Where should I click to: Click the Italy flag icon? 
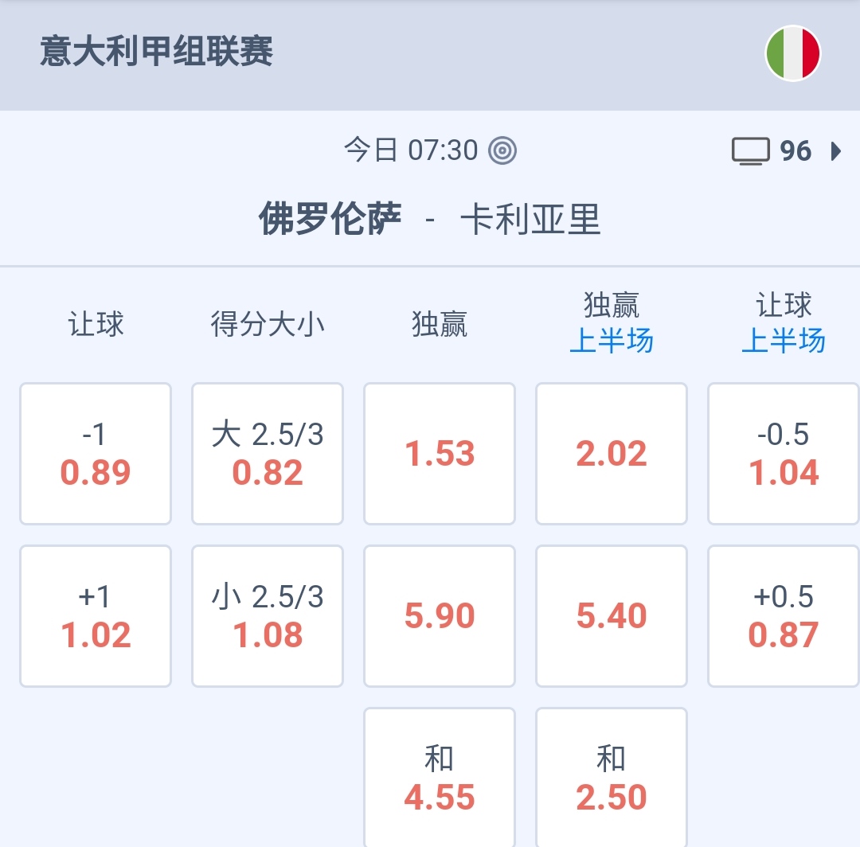pyautogui.click(x=792, y=53)
